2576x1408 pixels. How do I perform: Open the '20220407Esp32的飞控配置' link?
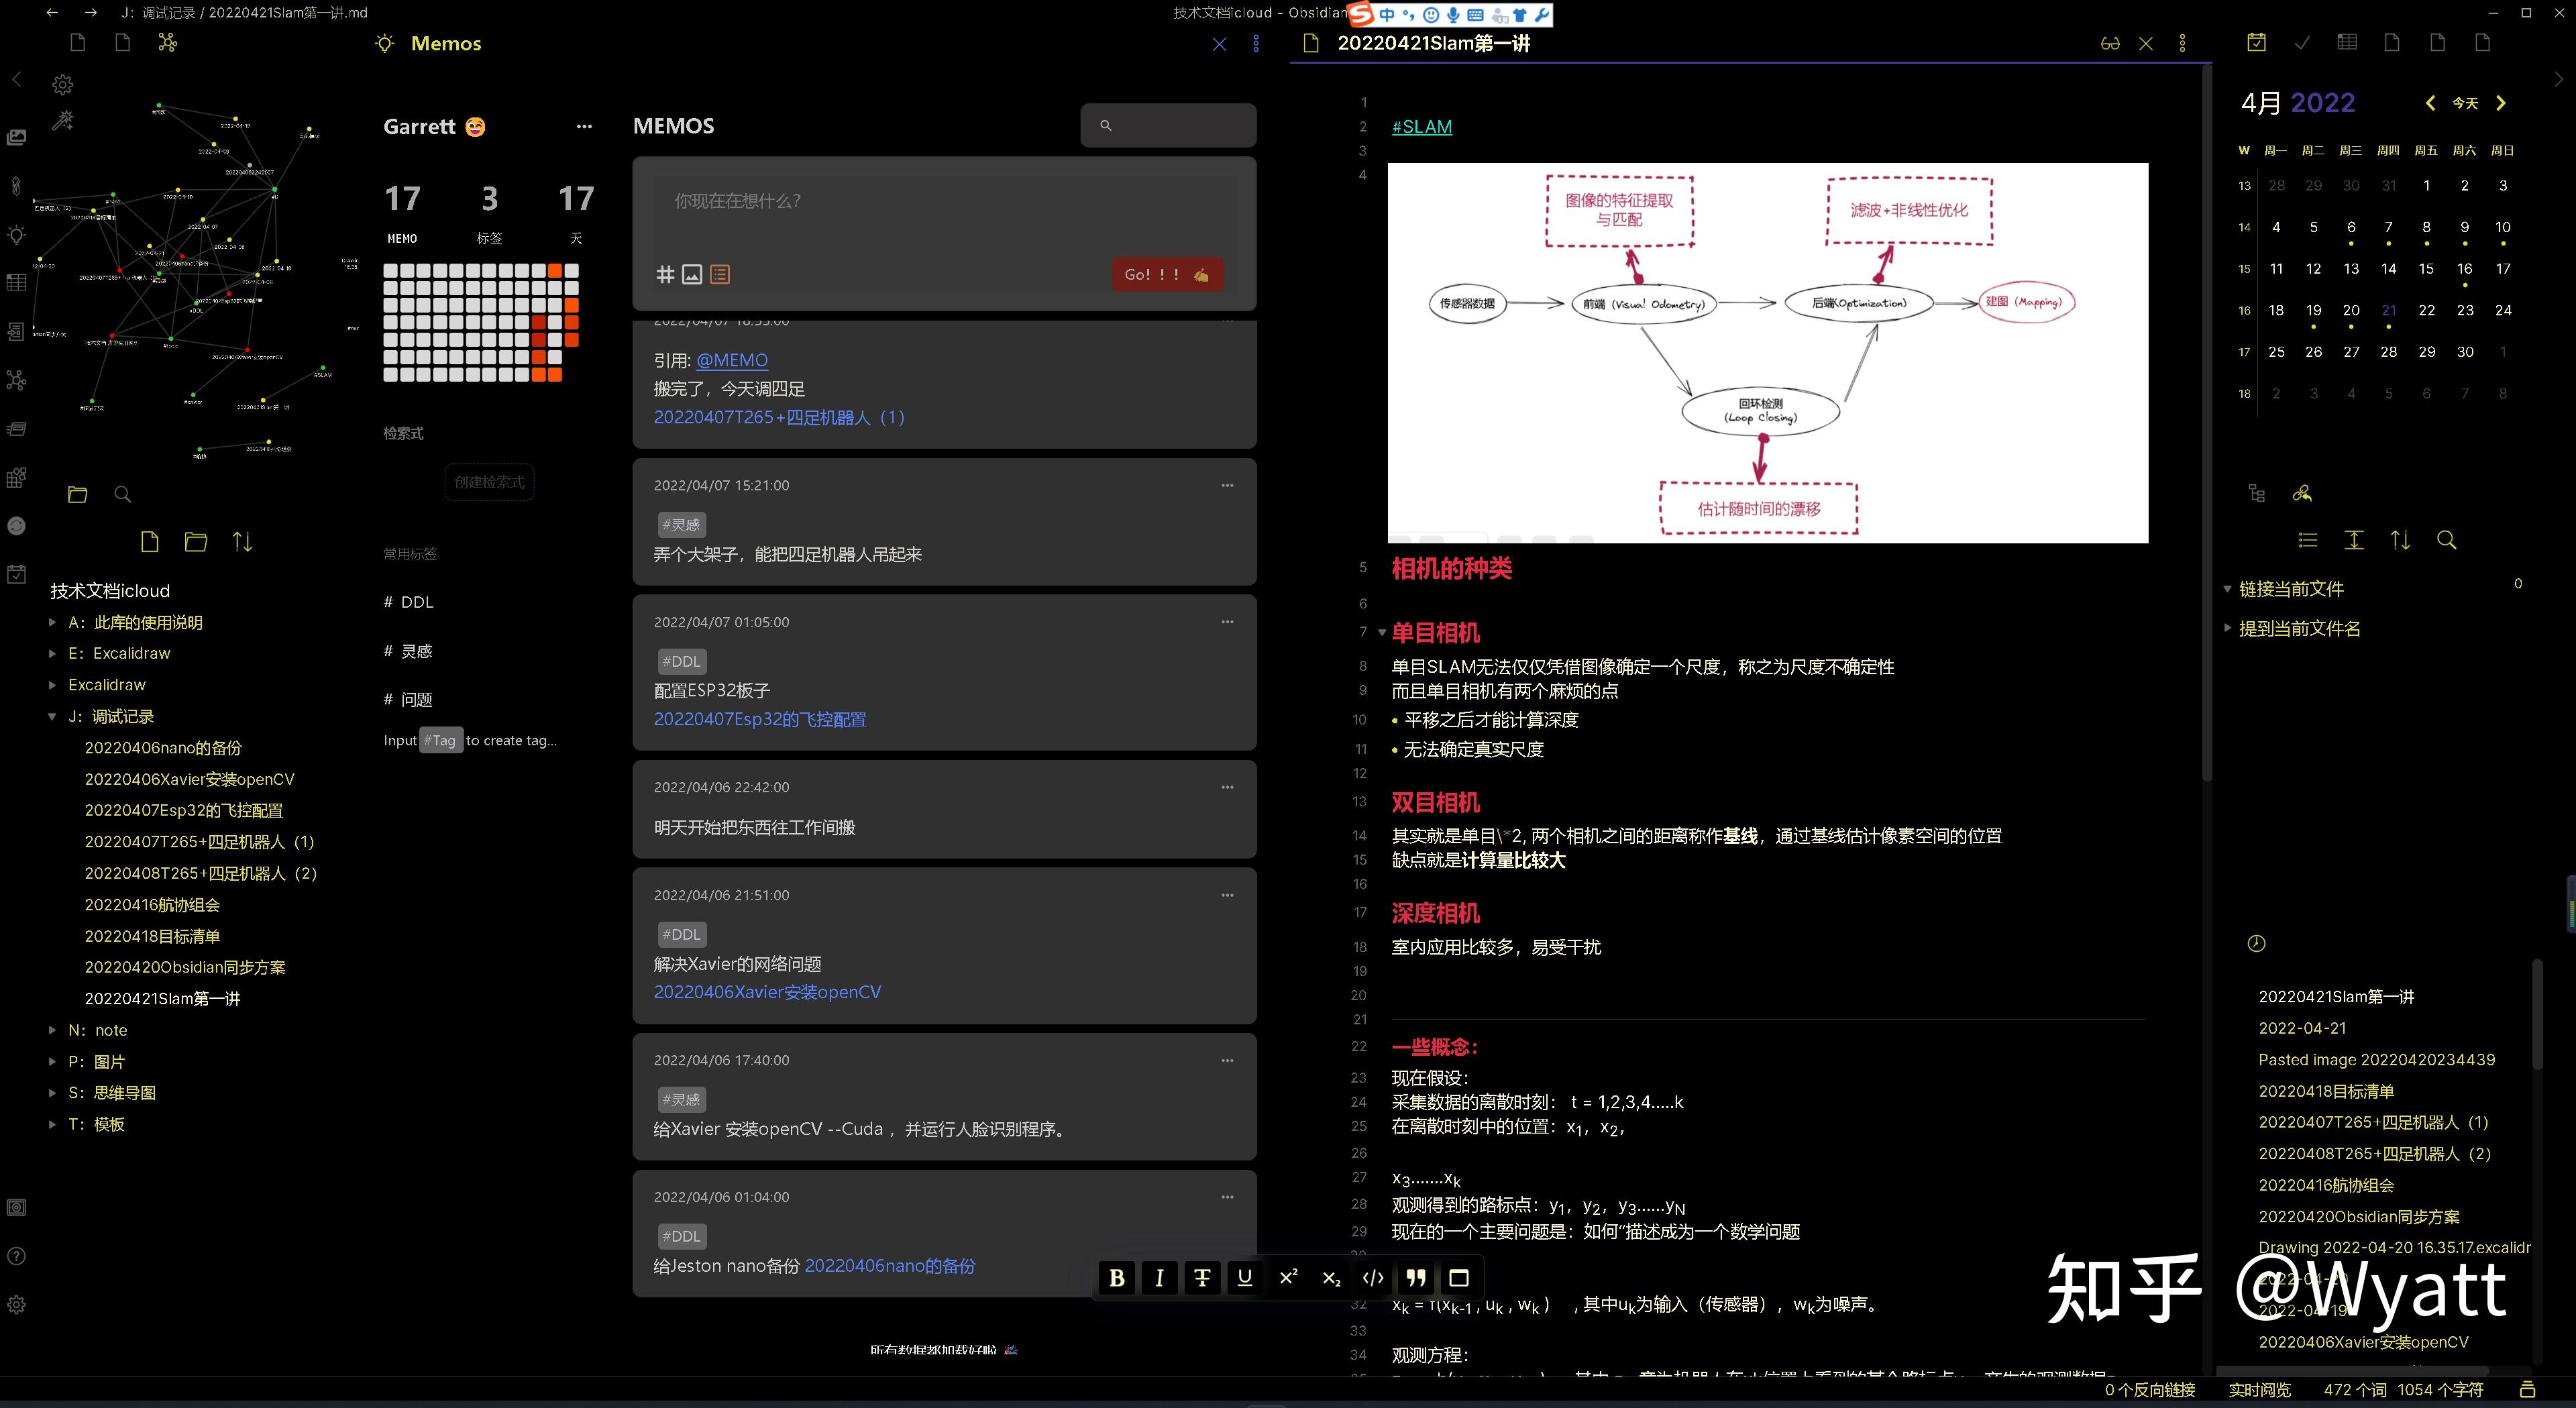point(760,719)
